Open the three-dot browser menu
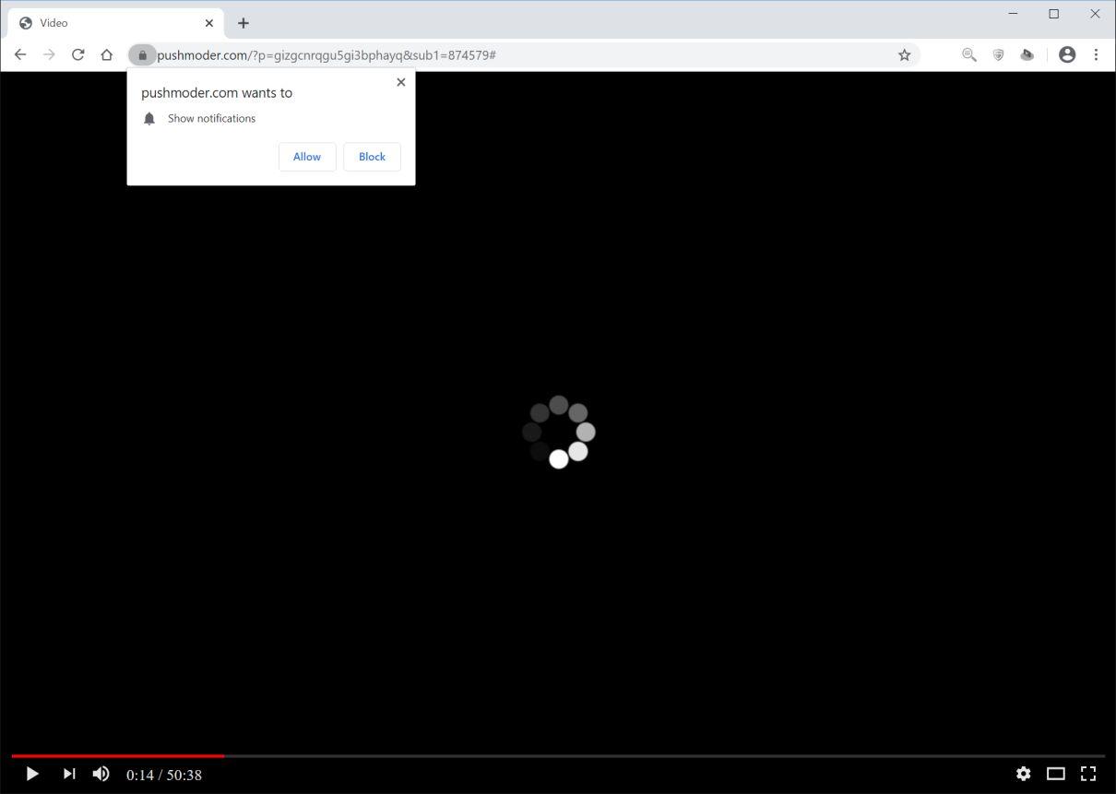This screenshot has height=794, width=1116. coord(1097,54)
